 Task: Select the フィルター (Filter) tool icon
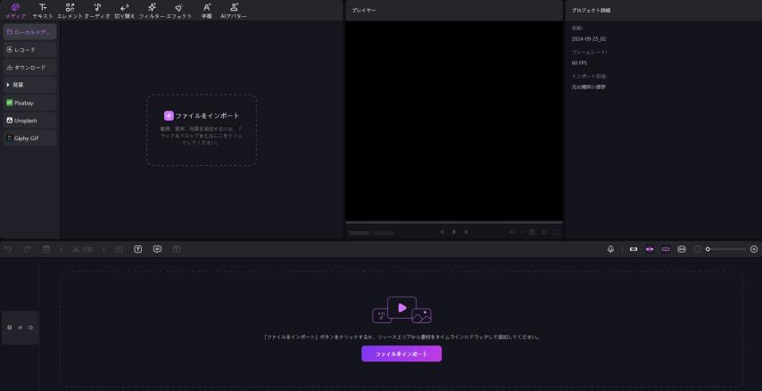point(152,10)
